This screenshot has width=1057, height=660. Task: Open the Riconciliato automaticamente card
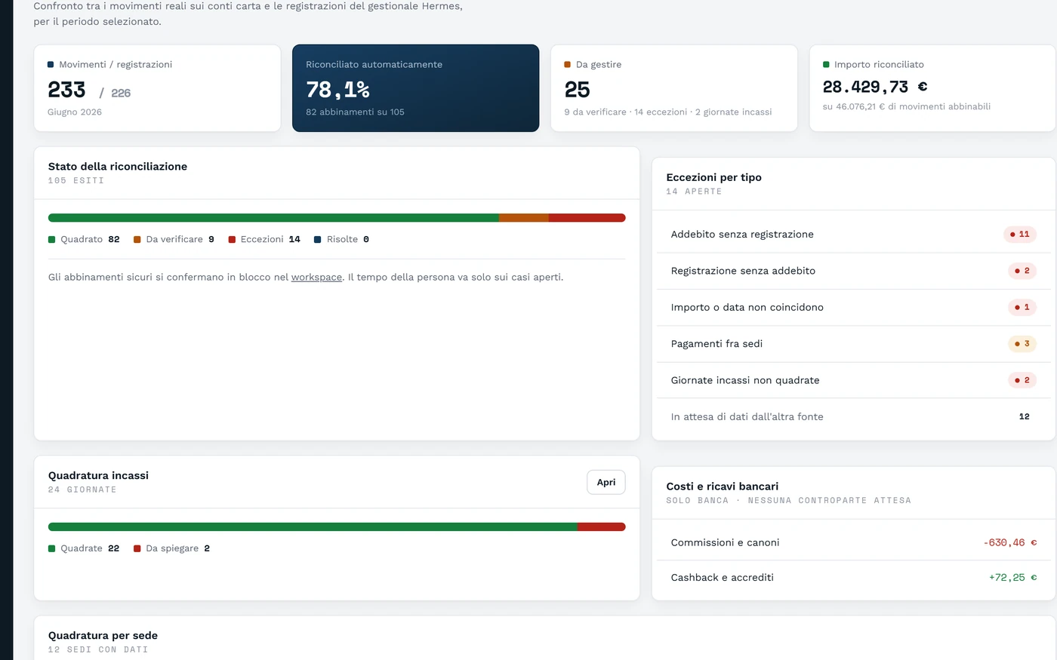coord(416,88)
